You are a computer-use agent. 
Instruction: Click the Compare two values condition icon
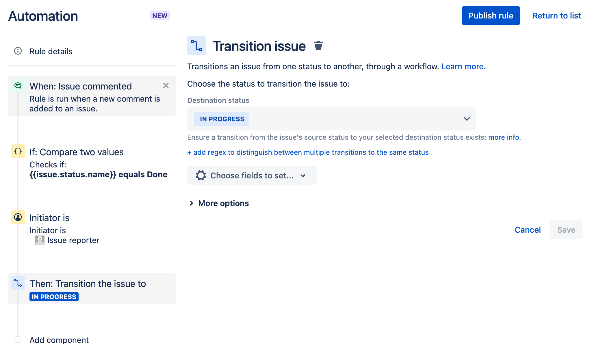point(18,152)
